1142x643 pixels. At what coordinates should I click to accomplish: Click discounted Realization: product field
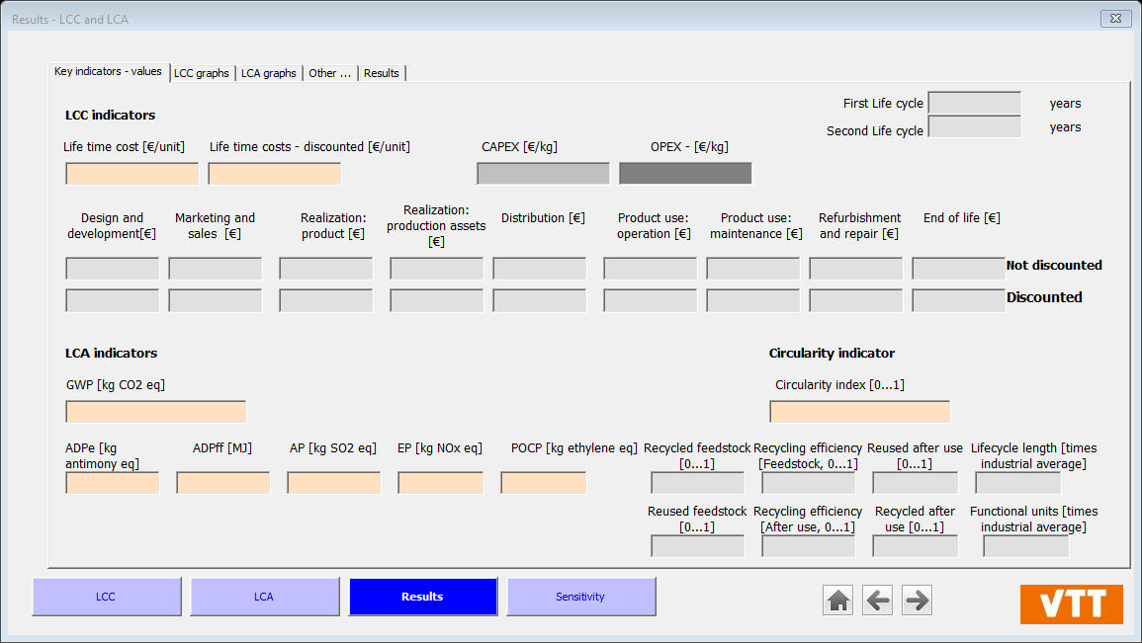325,300
